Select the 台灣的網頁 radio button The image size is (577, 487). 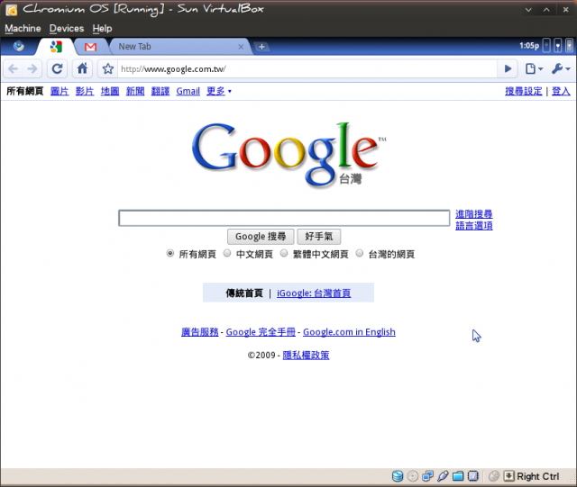coord(360,253)
